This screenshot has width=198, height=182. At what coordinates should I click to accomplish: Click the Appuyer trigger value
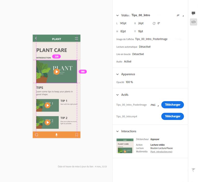[x=155, y=139]
